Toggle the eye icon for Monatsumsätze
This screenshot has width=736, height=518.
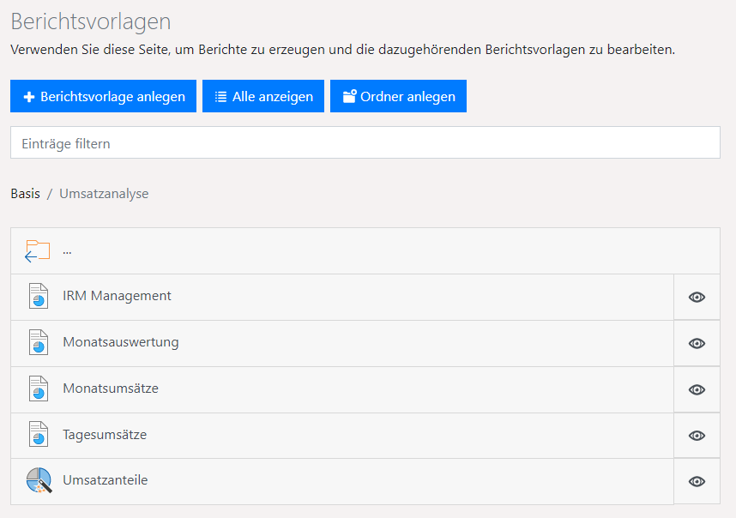coord(697,389)
